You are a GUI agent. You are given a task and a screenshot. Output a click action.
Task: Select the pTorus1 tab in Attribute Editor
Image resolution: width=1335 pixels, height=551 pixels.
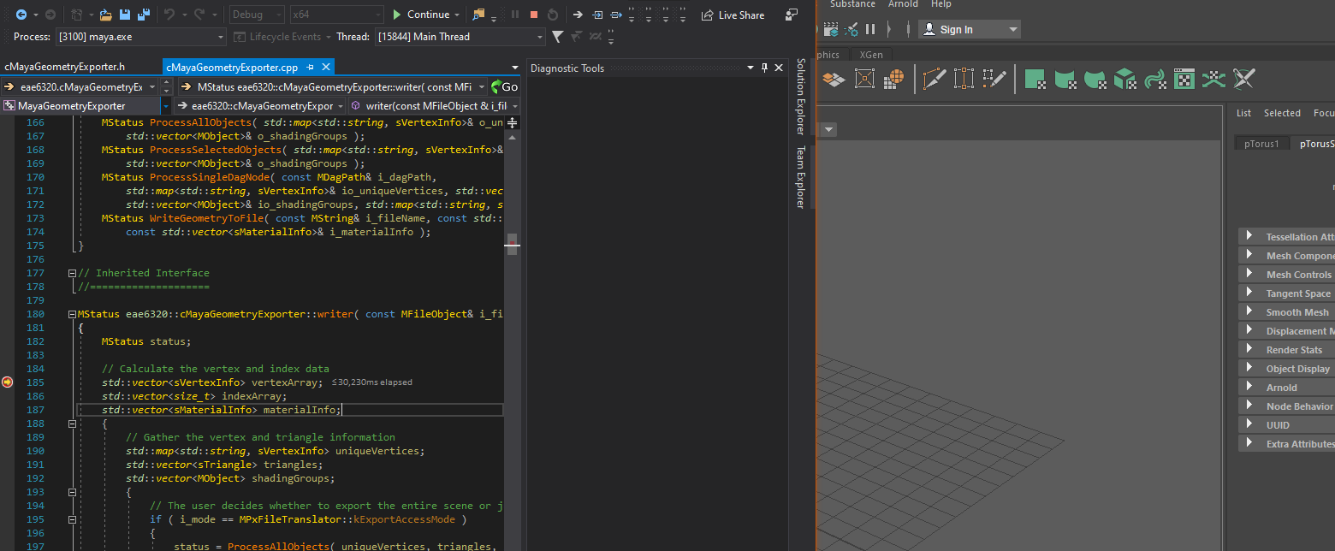1261,144
